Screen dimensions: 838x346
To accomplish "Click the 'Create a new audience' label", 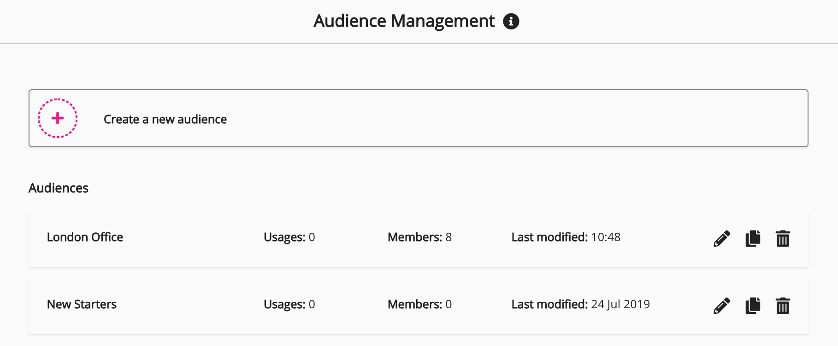I will (165, 119).
